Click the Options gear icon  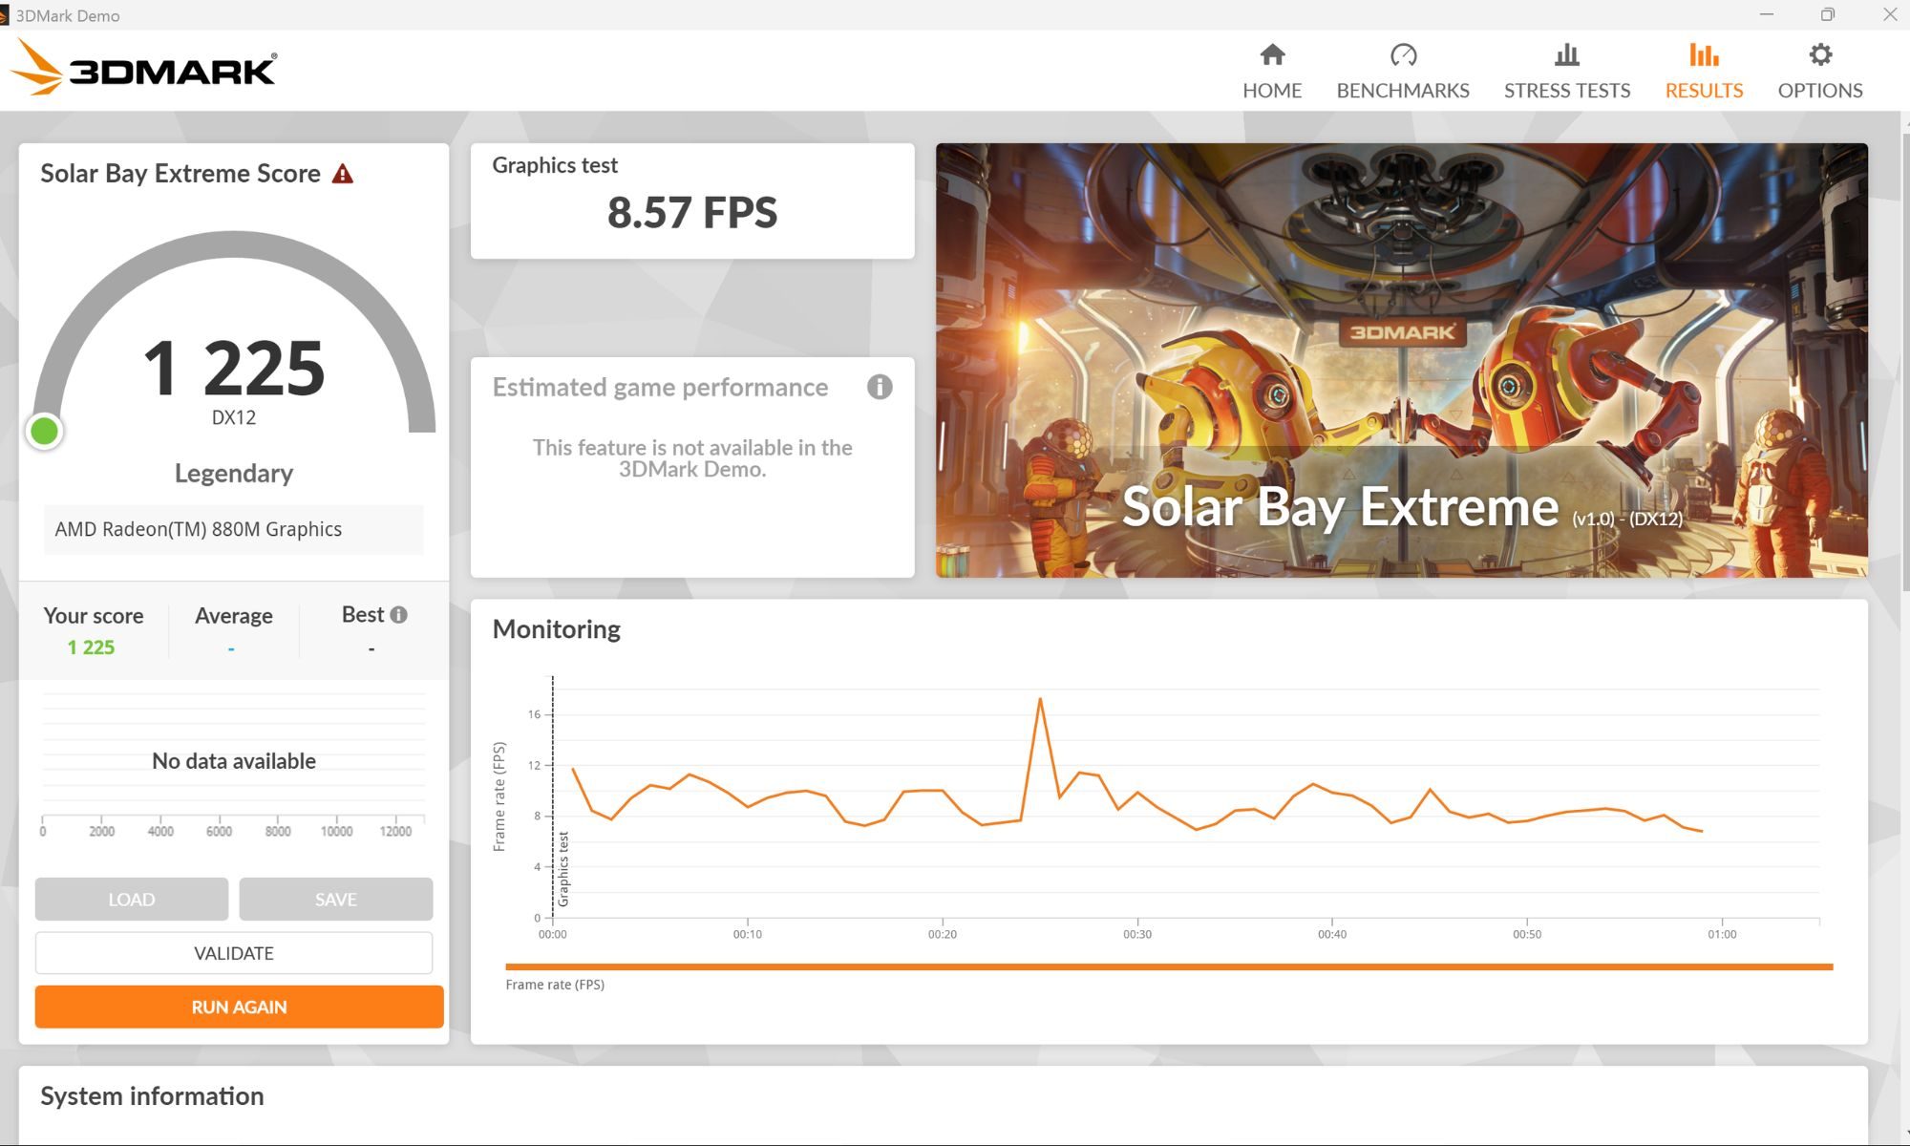point(1820,54)
